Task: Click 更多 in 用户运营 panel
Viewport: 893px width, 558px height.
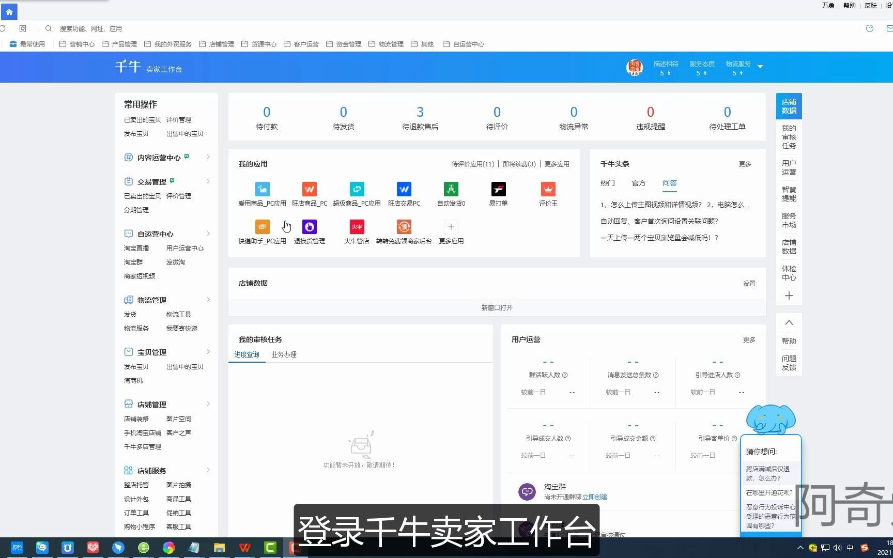Action: pyautogui.click(x=749, y=340)
